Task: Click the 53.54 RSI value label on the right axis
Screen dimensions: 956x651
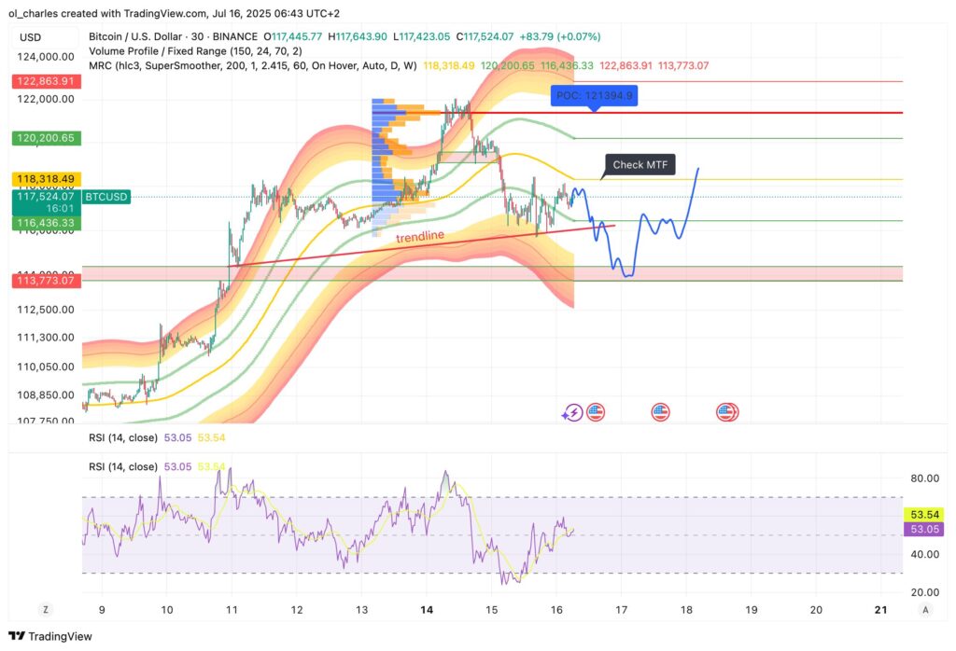Action: pyautogui.click(x=922, y=514)
